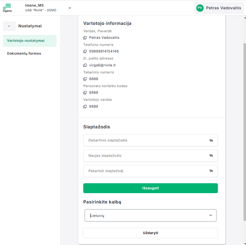This screenshot has height=245, width=246.
Task: Open the Petras Vadovaitis user menu
Action: click(223, 8)
